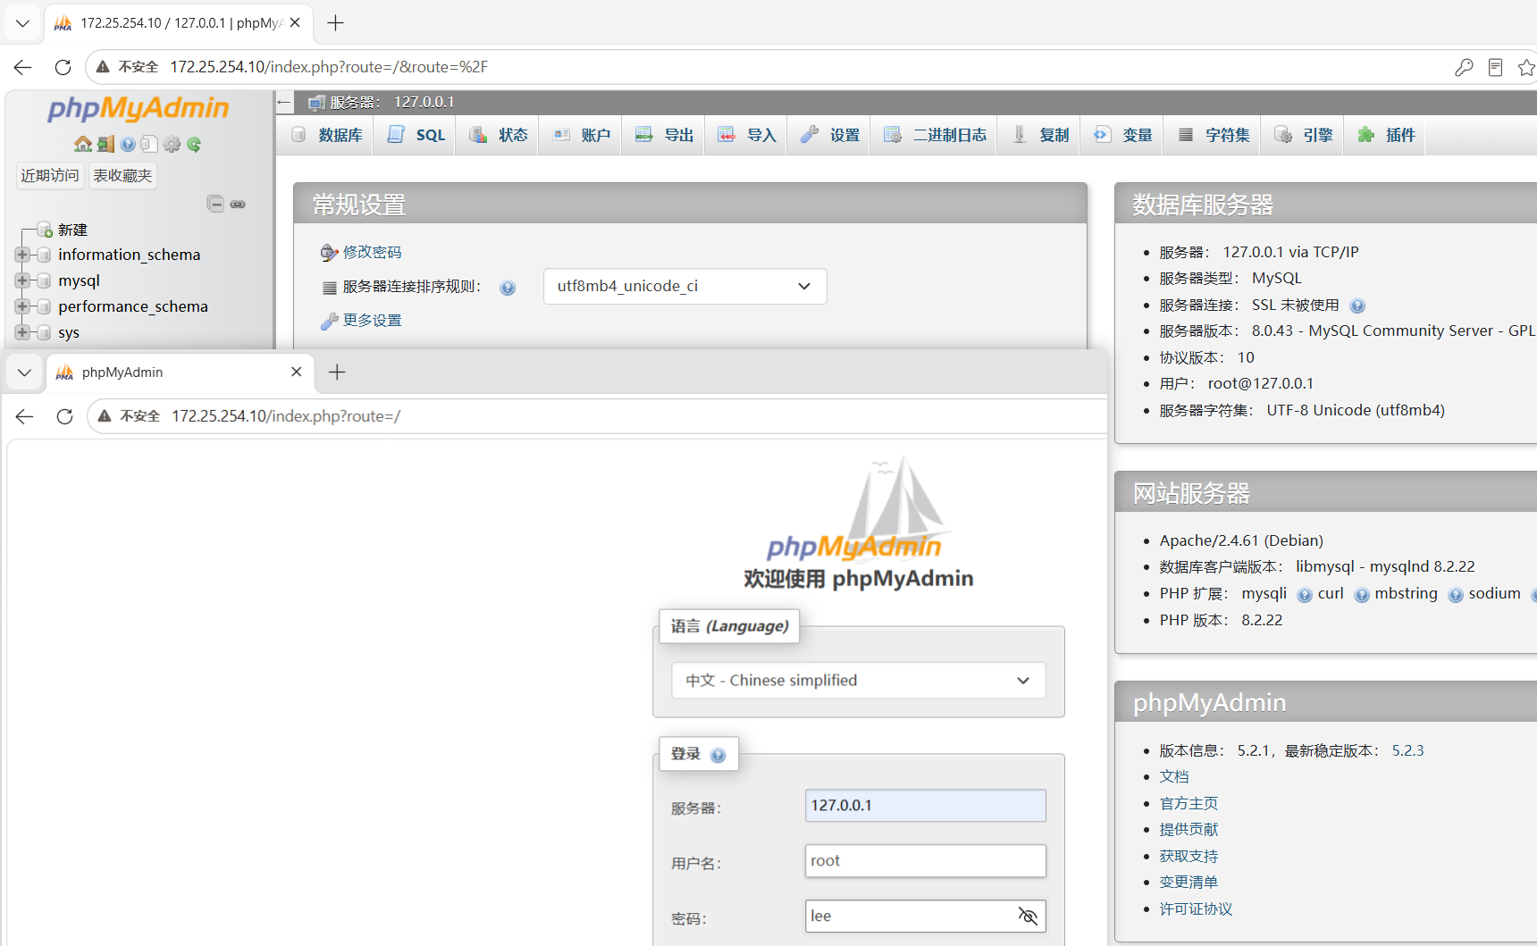1537x946 pixels.
Task: Click the 密码 input field
Action: [925, 917]
